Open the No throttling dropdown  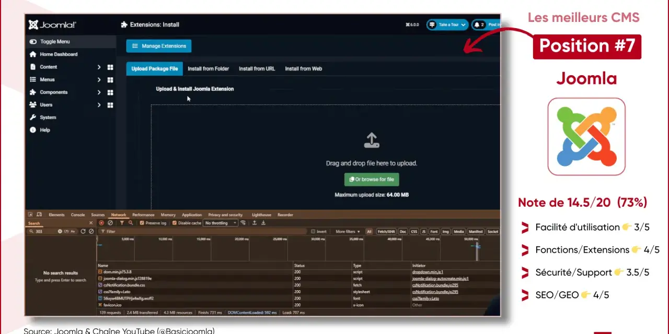[x=221, y=223]
